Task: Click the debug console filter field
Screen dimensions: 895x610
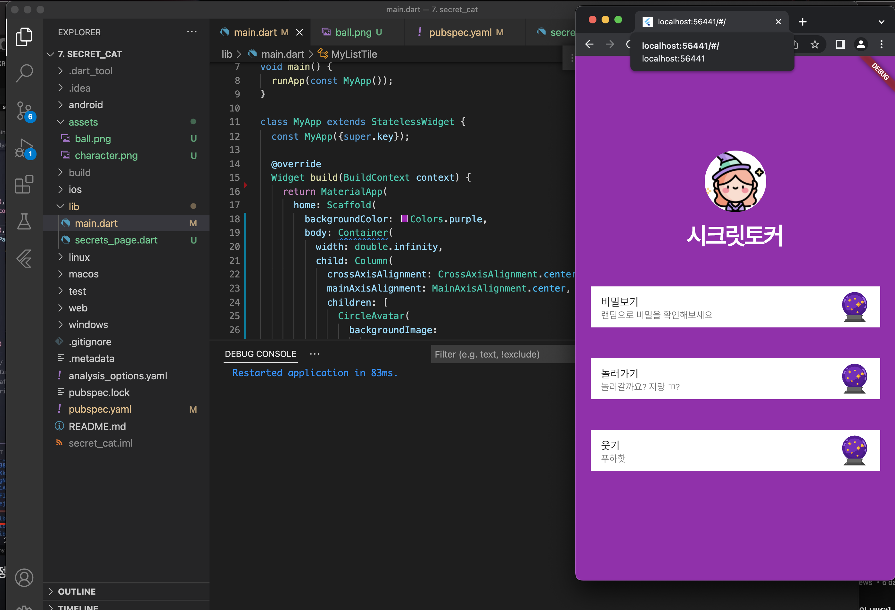Action: click(501, 354)
